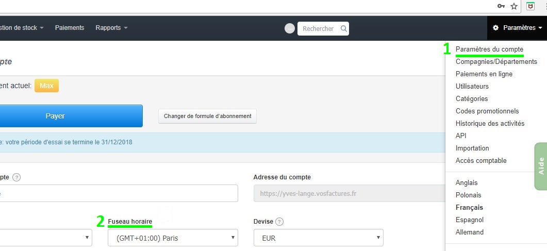This screenshot has width=547, height=251.
Task: Click the round avatar icon beside search
Action: 290,28
